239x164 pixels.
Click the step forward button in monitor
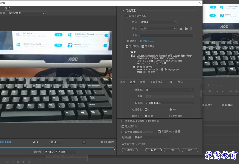click(x=217, y=91)
